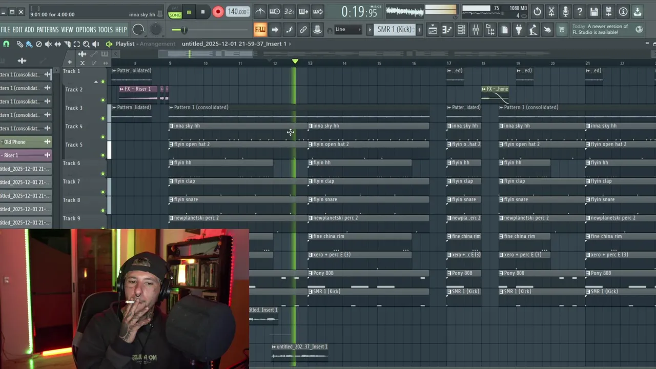Open the help question mark button

580,11
